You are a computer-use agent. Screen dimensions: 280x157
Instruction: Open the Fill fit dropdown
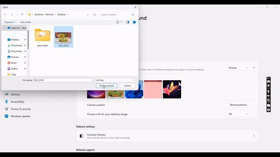[238, 114]
